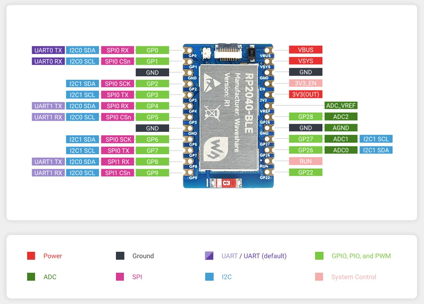
Task: Click the GP28 pin label
Action: tap(306, 117)
